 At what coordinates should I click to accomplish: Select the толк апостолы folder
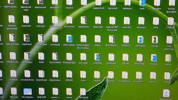tap(169, 40)
